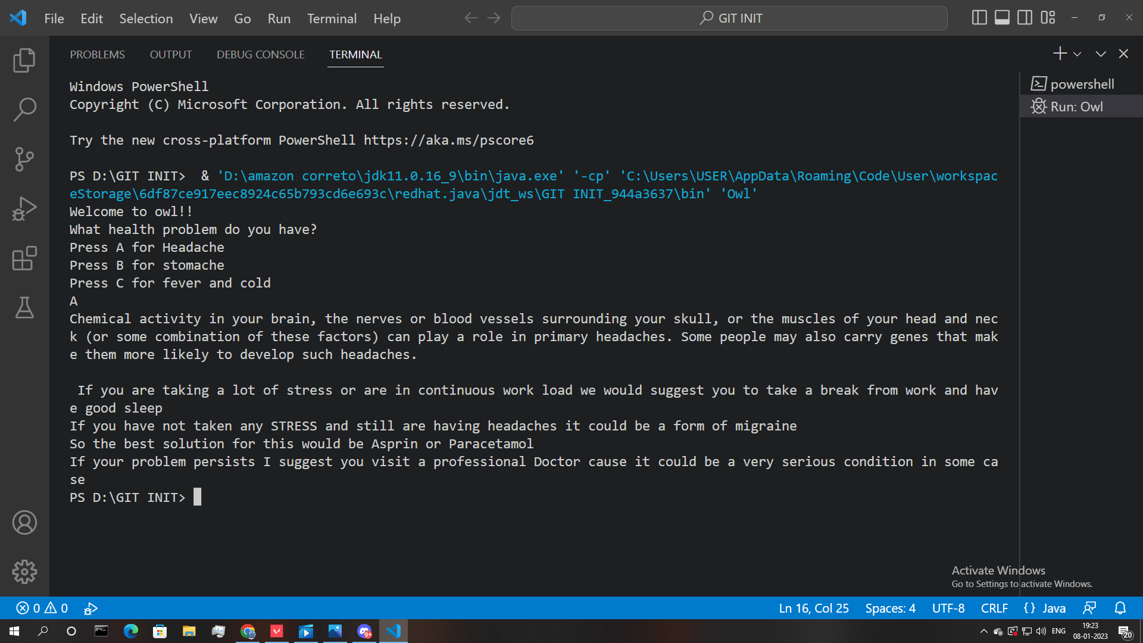Viewport: 1143px width, 643px height.
Task: Expand the new terminal launch profile dropdown
Action: click(x=1077, y=54)
